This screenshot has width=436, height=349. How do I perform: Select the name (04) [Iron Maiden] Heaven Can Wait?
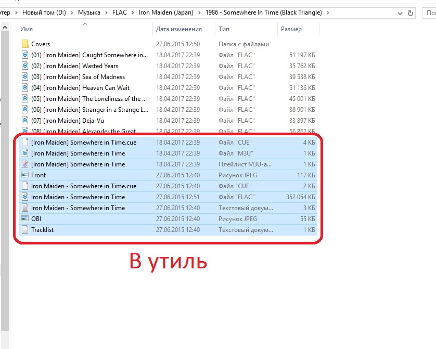(80, 88)
